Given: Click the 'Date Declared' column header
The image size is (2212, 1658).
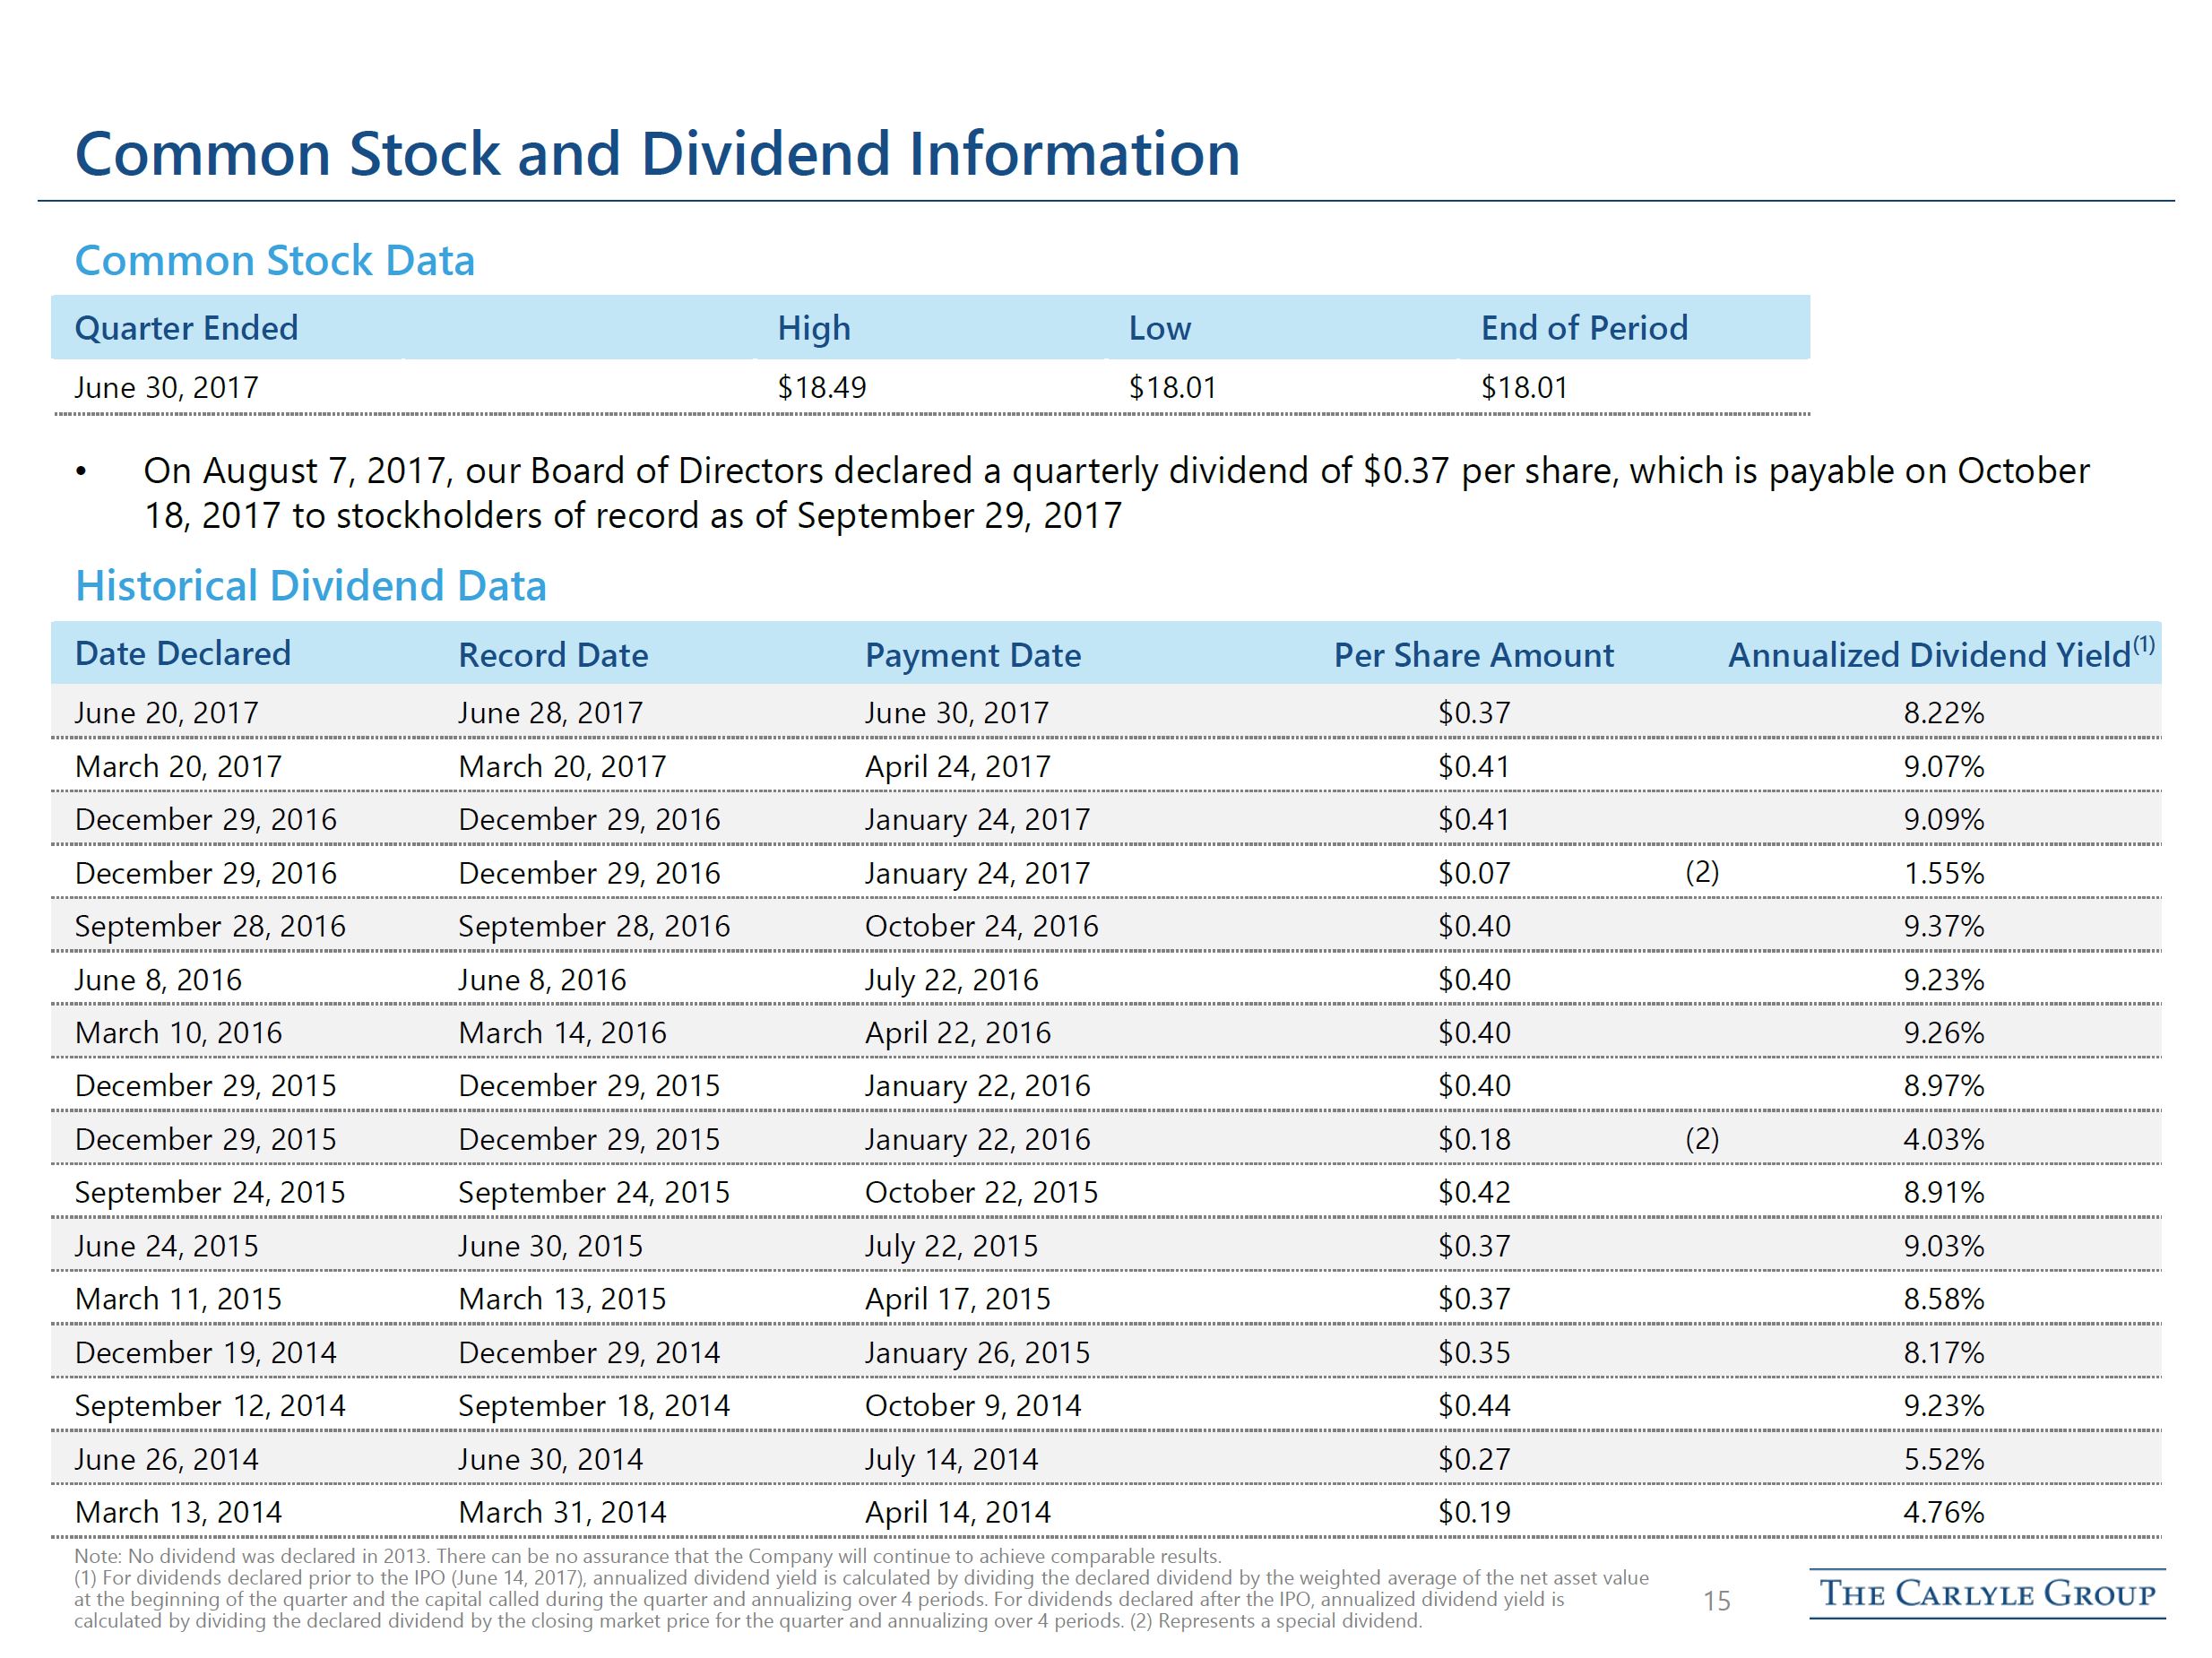Looking at the screenshot, I should (183, 654).
